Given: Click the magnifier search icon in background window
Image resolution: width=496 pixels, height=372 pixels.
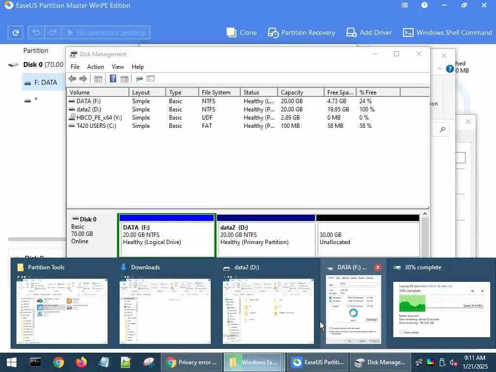Looking at the screenshot, I should pos(442,129).
